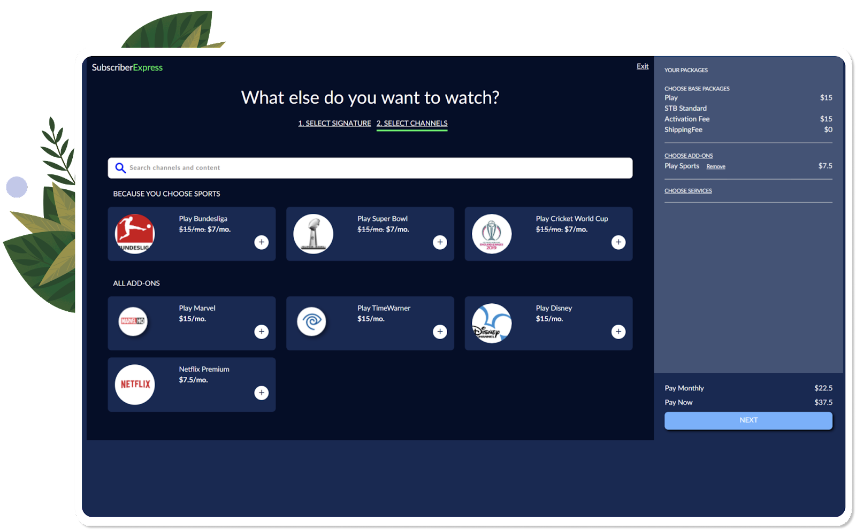Open Choose Services section link
Image resolution: width=856 pixels, height=530 pixels.
[x=688, y=191]
